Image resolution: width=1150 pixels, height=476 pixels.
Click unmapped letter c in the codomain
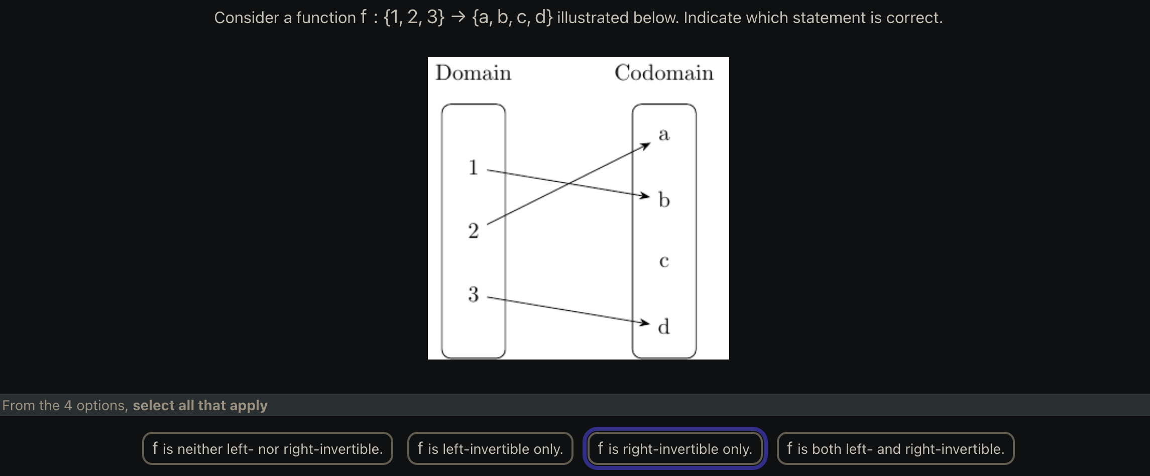(x=664, y=261)
